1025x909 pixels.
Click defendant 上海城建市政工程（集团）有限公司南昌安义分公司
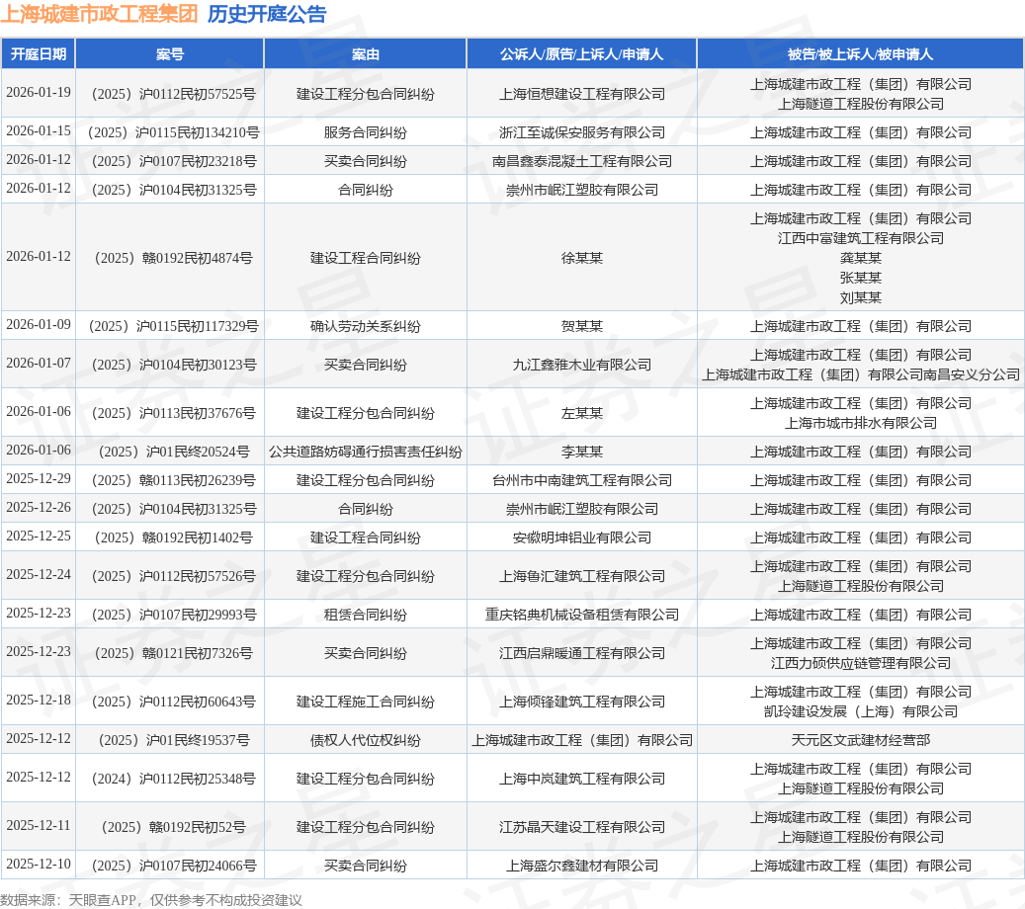tap(860, 374)
